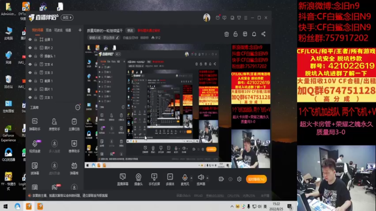
Task: Hide the 摄像头 1 layer
Action: 30,56
